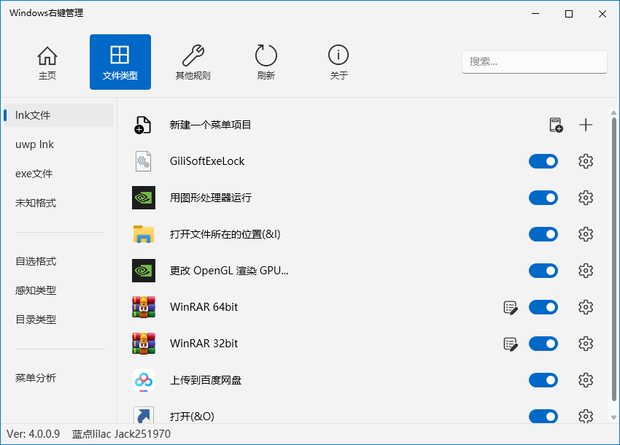Image resolution: width=620 pixels, height=445 pixels.
Task: Toggle 用图形处理器运行 switch
Action: [x=543, y=198]
